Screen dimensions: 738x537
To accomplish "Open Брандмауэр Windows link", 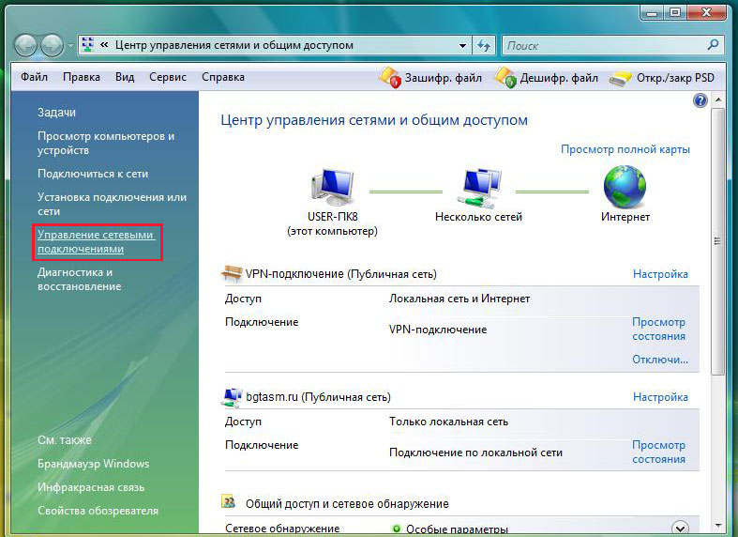I will [x=93, y=464].
